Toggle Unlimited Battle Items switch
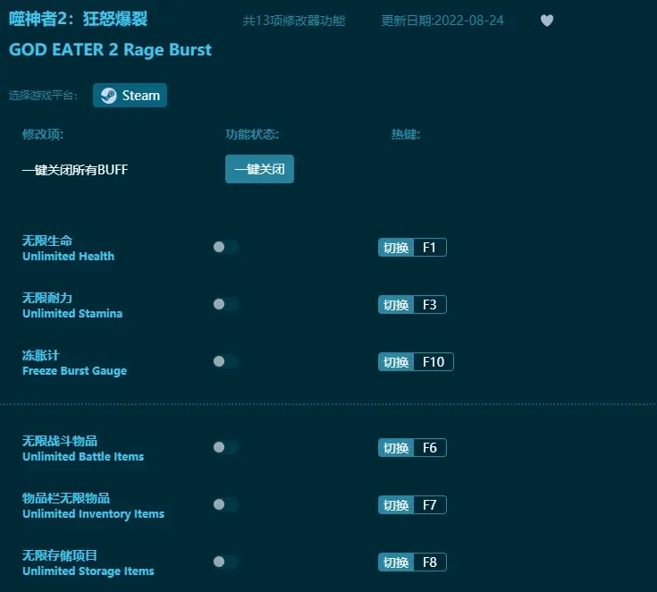The image size is (657, 592). [225, 447]
